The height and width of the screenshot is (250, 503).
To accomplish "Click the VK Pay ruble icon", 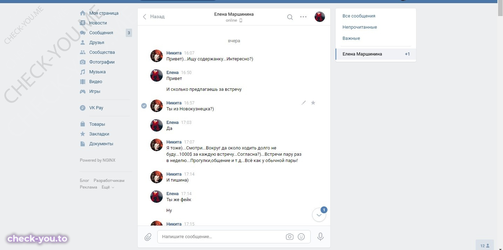I will tap(83, 108).
